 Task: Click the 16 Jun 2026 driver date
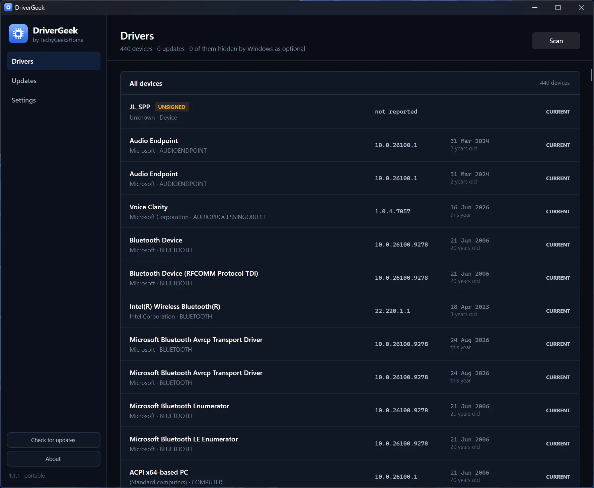469,207
